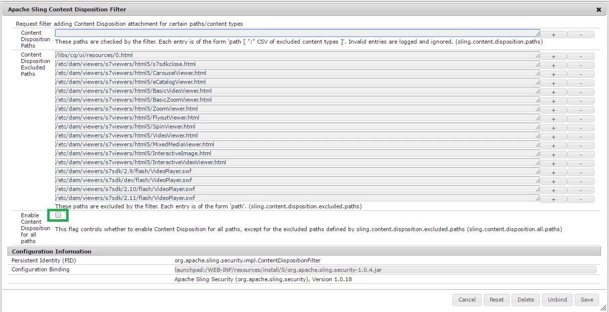Viewport: 609px width, 312px height.
Task: Click the Save button
Action: click(587, 300)
